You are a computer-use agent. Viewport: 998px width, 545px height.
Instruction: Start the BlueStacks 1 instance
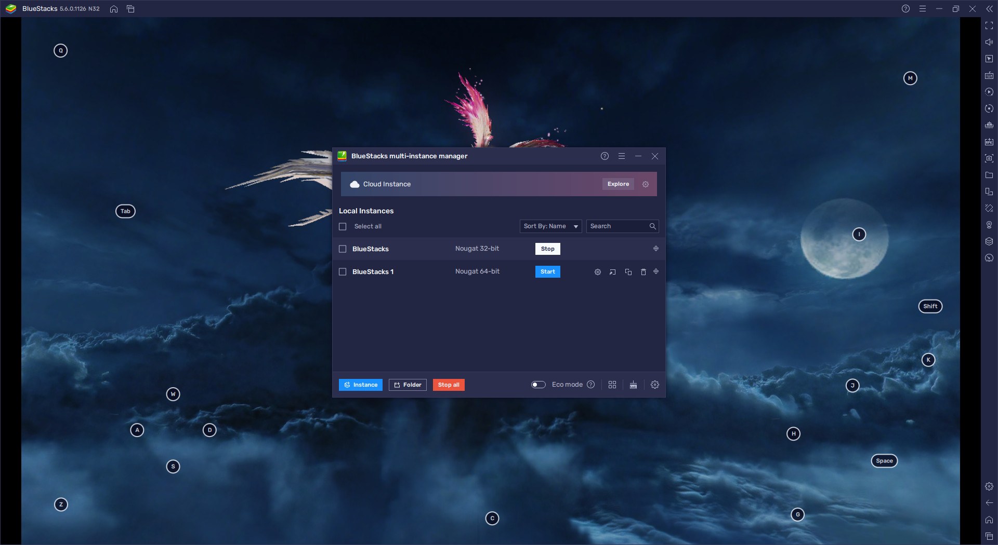[x=548, y=272]
